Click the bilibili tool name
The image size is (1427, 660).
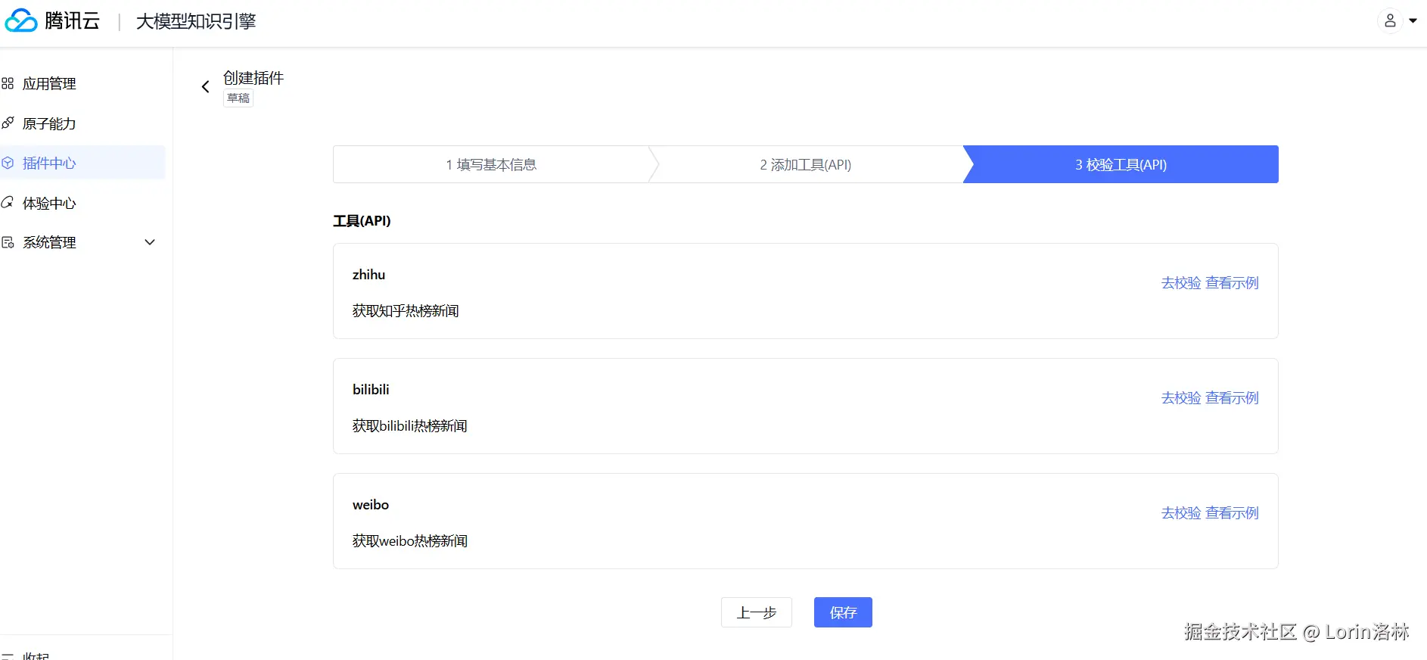pyautogui.click(x=371, y=390)
